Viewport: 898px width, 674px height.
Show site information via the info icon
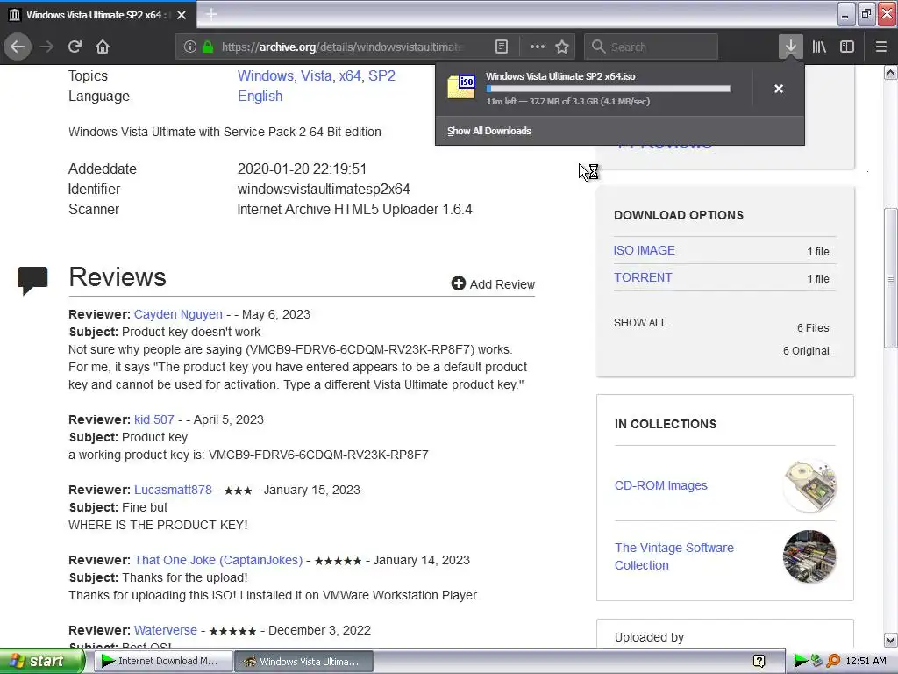190,47
